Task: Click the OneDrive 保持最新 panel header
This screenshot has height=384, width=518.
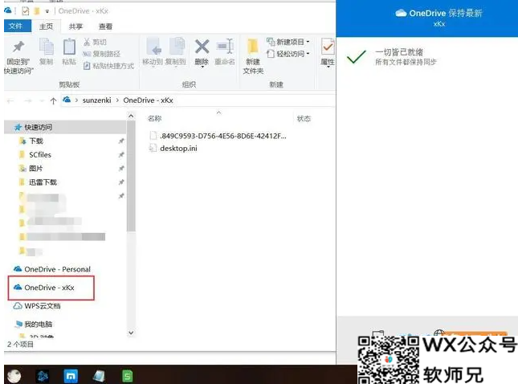Action: point(427,18)
